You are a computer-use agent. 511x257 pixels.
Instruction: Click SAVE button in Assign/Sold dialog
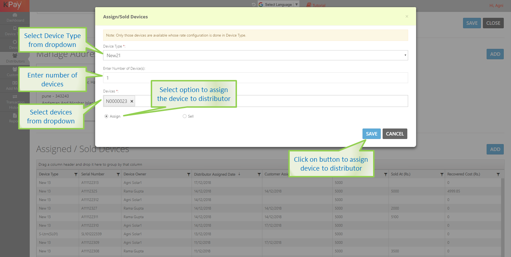tap(371, 134)
